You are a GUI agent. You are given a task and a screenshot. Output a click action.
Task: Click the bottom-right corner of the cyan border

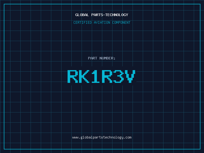(200, 149)
